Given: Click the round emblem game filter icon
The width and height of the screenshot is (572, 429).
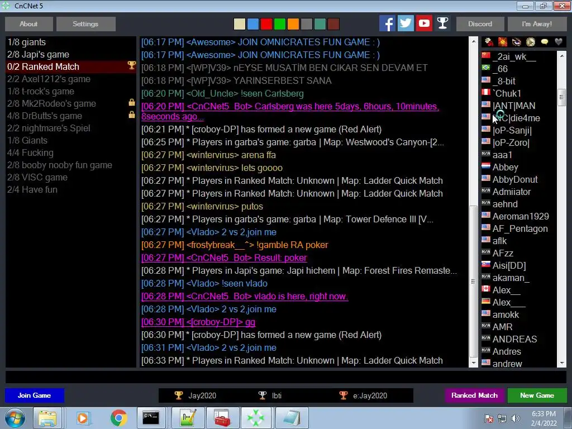Looking at the screenshot, I should tap(531, 42).
